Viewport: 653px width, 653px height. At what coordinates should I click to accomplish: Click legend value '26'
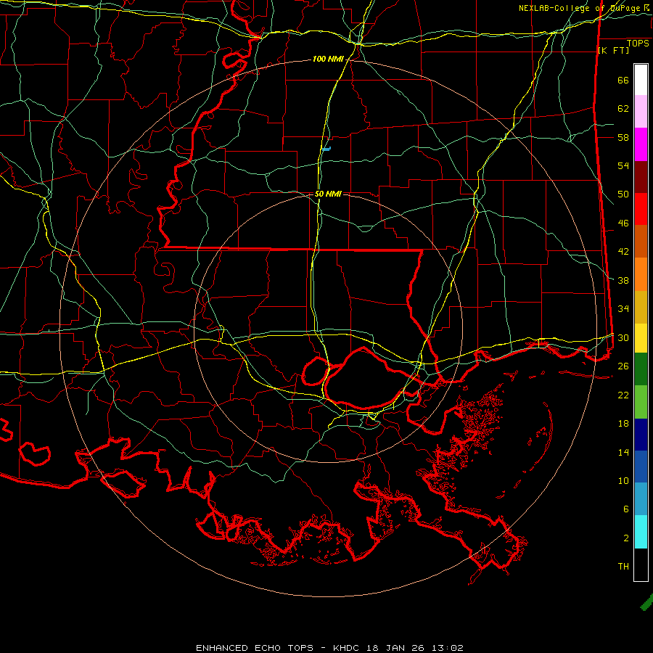[623, 366]
